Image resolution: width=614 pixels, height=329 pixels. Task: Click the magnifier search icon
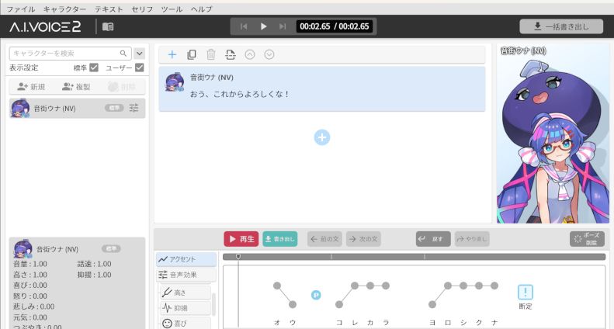pyautogui.click(x=123, y=54)
